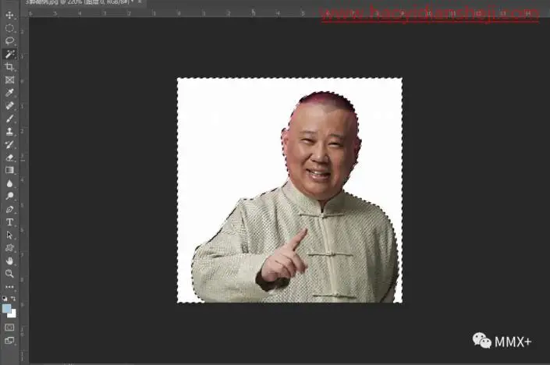Select the Clone Stamp tool

9,132
